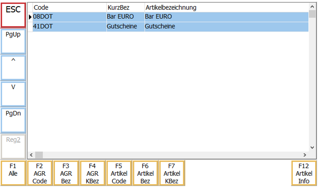Screen dimensions: 319x188
Task: Open F12 Artikel Info
Action: click(304, 173)
